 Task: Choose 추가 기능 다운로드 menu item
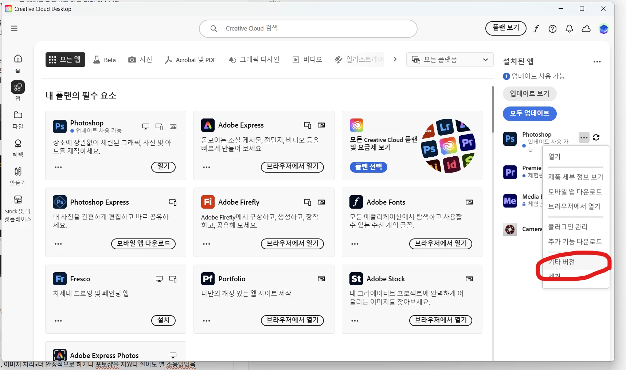tap(575, 242)
